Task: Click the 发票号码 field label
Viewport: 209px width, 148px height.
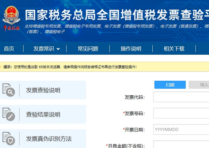Action: point(134,113)
